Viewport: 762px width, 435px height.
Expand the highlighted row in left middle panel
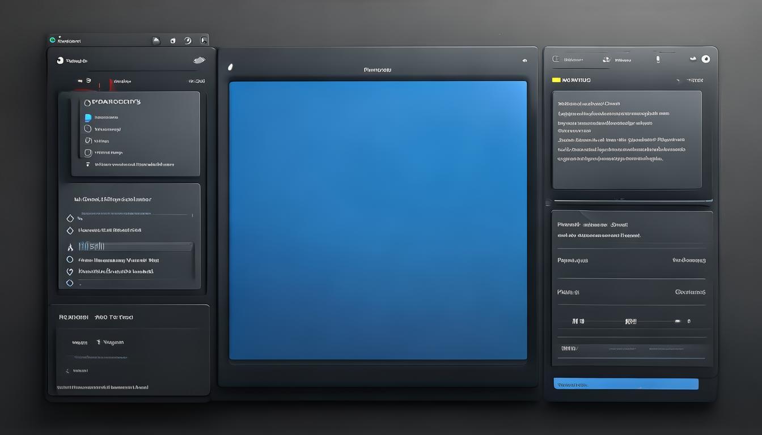tap(136, 246)
